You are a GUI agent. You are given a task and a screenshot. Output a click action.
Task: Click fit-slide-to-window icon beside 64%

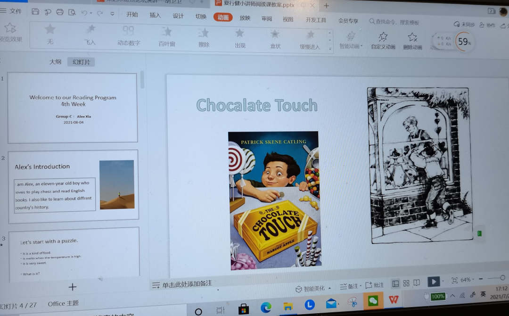(454, 280)
